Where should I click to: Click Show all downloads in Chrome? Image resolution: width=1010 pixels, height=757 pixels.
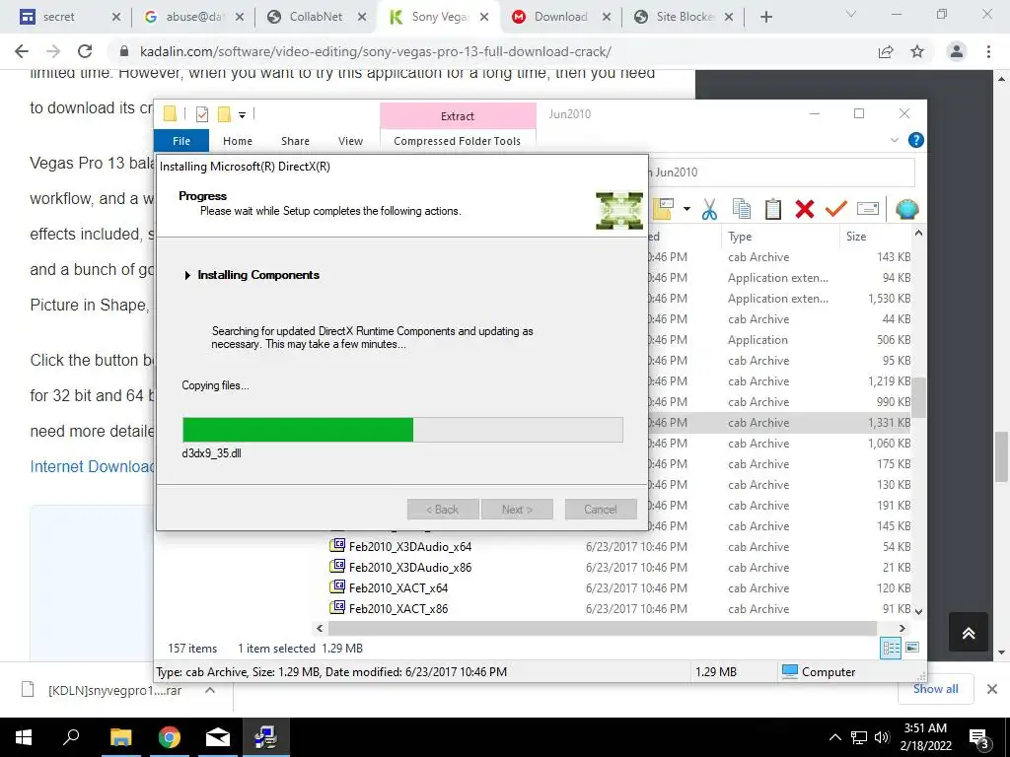pos(935,689)
